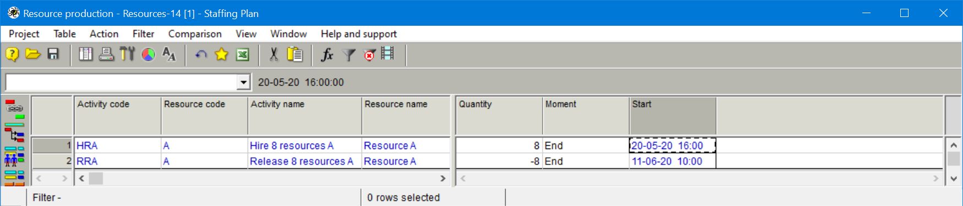Open the Project menu

(24, 34)
